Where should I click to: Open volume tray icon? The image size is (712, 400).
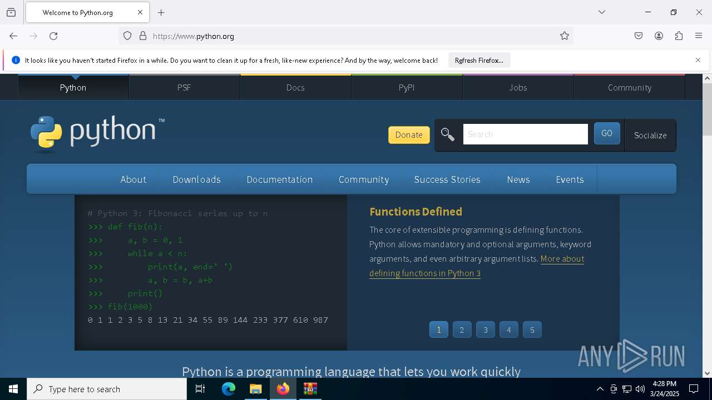coord(640,389)
